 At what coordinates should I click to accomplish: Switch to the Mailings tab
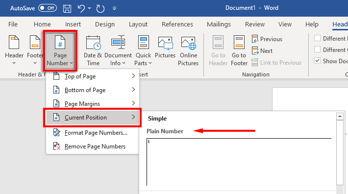point(219,24)
